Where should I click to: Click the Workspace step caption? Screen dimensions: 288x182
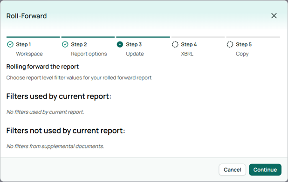coord(29,54)
